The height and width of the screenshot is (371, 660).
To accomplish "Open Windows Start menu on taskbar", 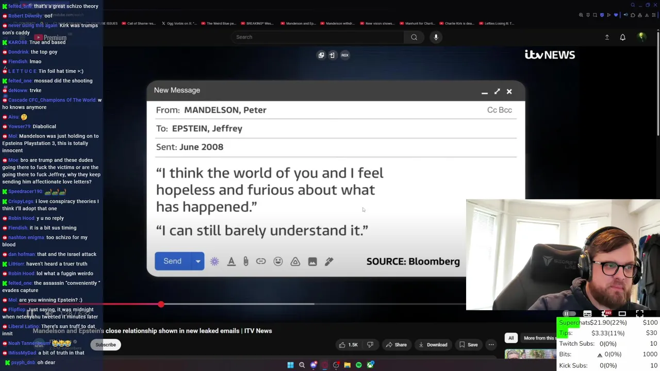I will (x=290, y=365).
